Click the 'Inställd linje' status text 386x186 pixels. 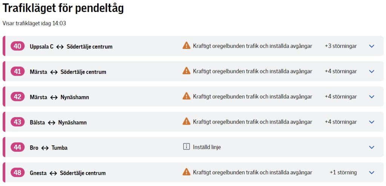coord(207,147)
